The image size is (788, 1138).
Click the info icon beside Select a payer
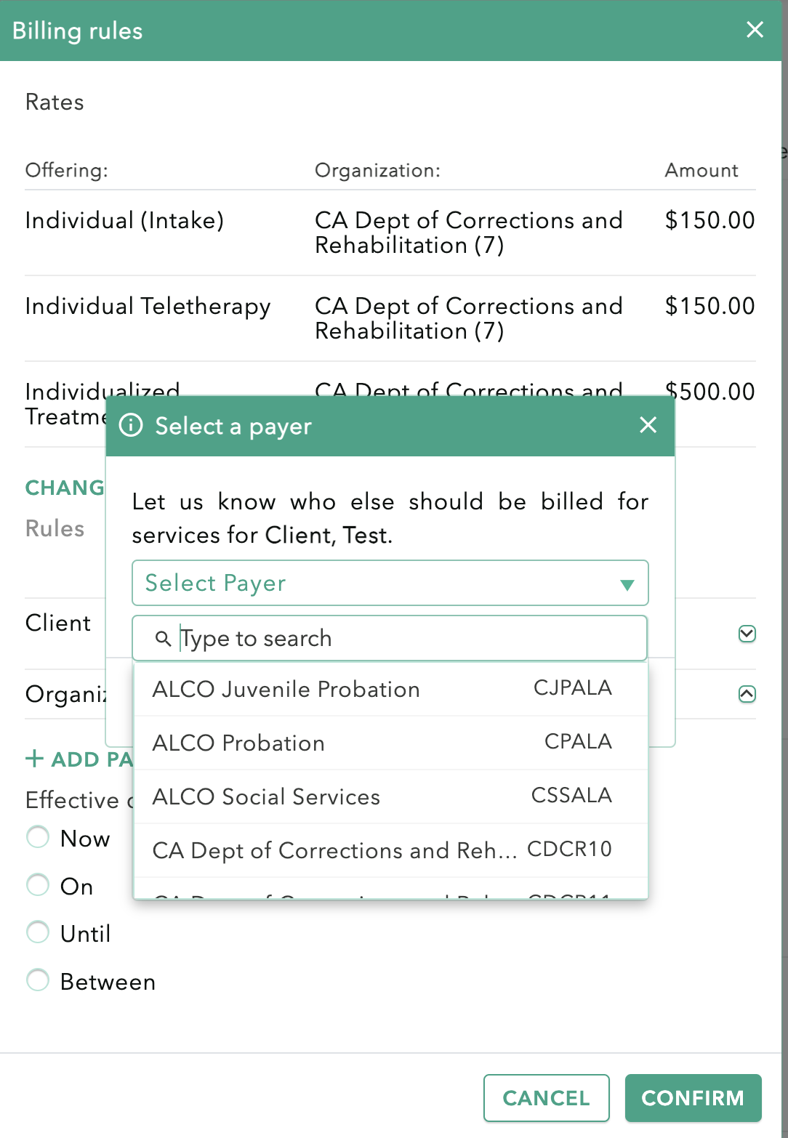tap(131, 425)
